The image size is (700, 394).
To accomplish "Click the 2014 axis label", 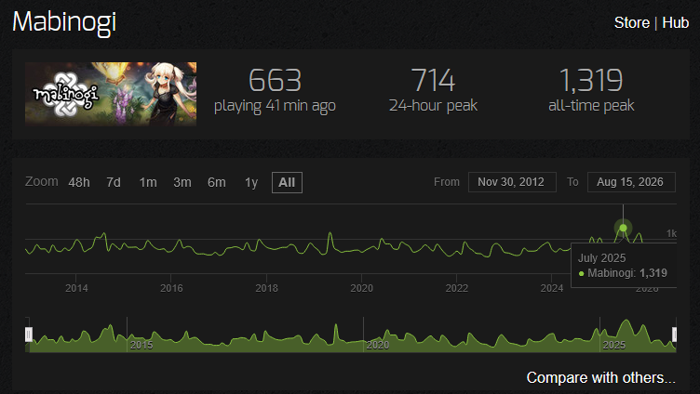I will [x=76, y=288].
